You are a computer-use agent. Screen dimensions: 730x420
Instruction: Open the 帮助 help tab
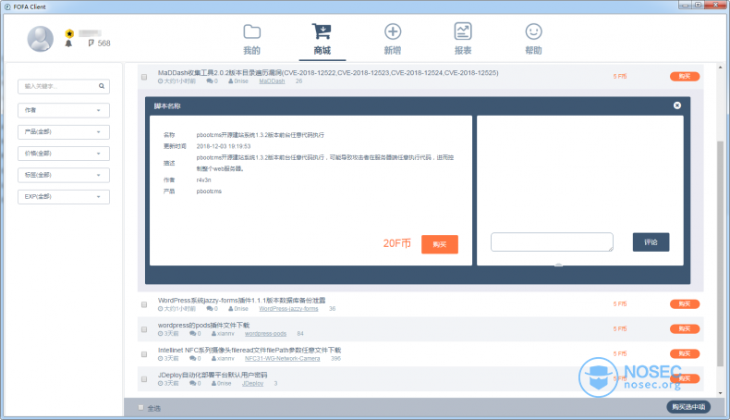(x=533, y=40)
